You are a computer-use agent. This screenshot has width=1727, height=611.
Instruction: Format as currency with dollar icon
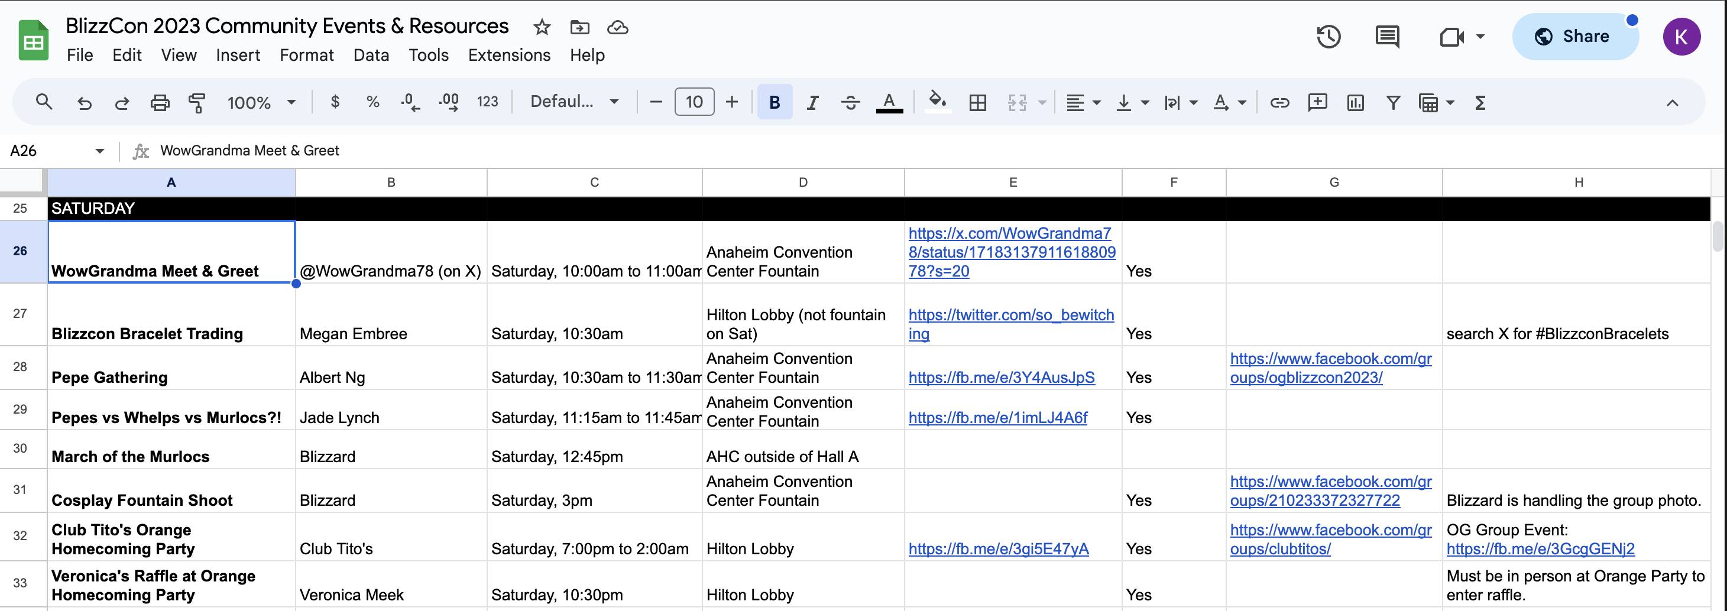coord(335,102)
